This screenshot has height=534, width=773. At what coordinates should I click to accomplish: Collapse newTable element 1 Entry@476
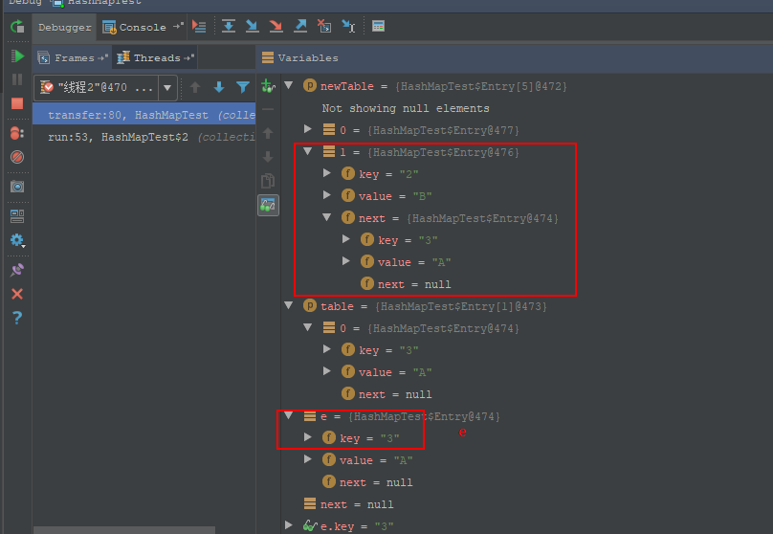pos(308,151)
